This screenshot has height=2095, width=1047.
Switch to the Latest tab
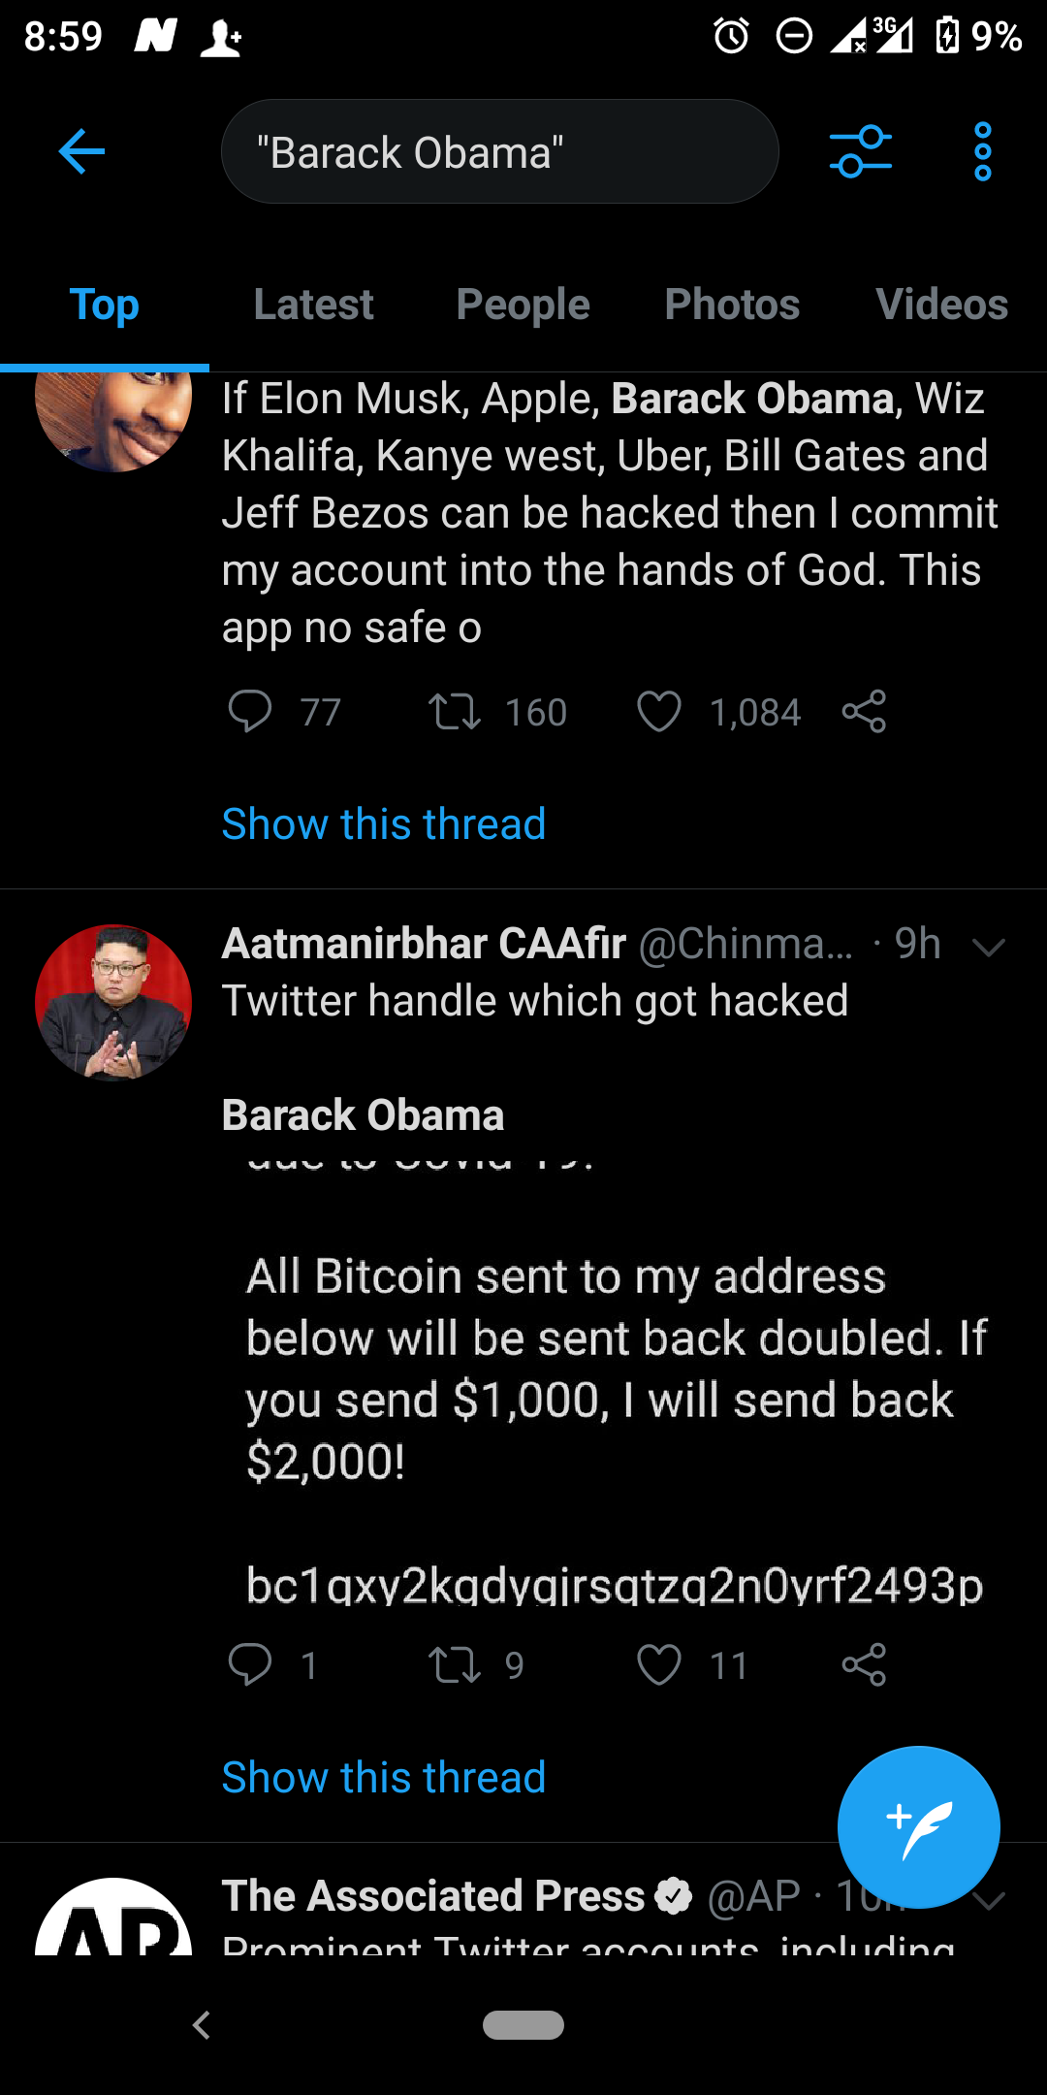[x=313, y=305]
